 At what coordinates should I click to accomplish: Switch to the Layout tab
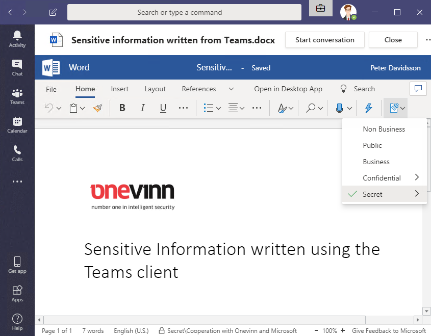click(155, 89)
